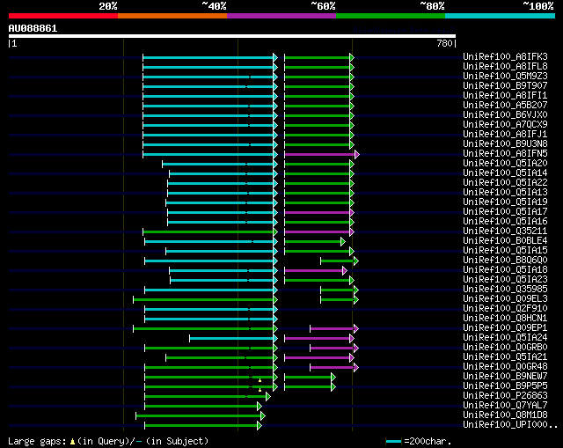
Task: Click the green alignment bar in Q8M1D8 row
Action: [201, 416]
